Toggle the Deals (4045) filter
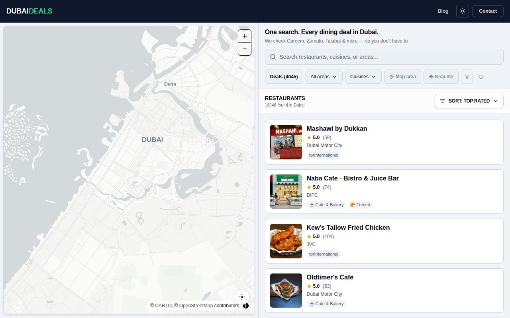This screenshot has height=318, width=510. (284, 77)
